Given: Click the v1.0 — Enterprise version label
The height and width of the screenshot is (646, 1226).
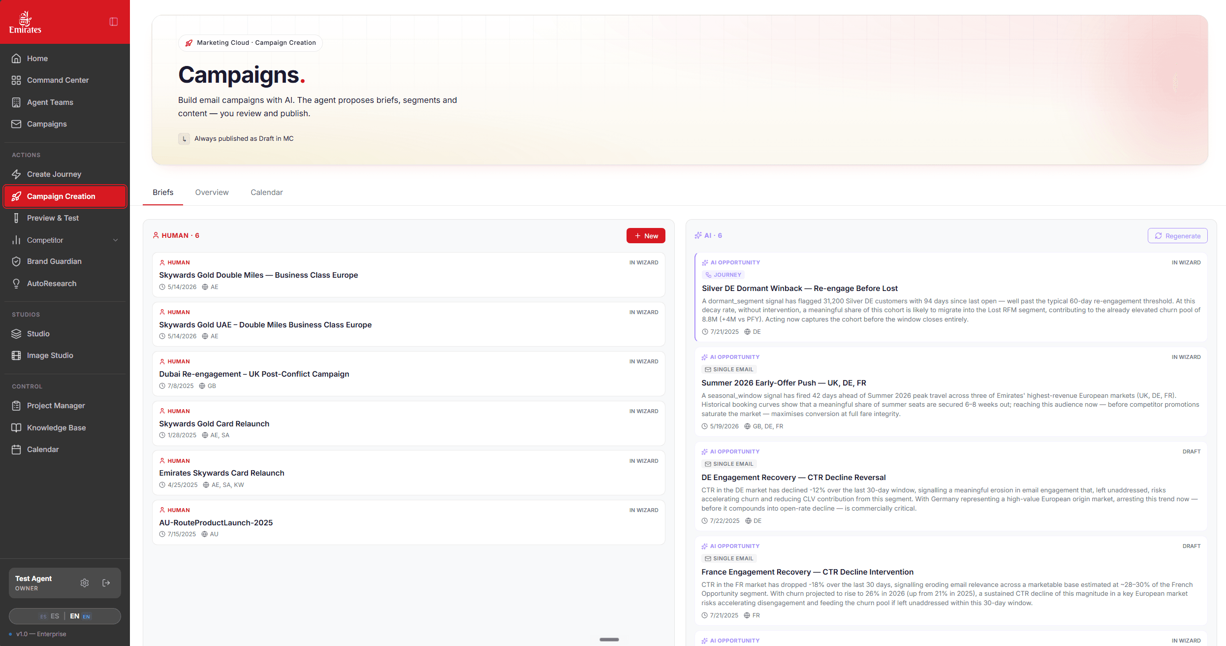Looking at the screenshot, I should (x=37, y=634).
